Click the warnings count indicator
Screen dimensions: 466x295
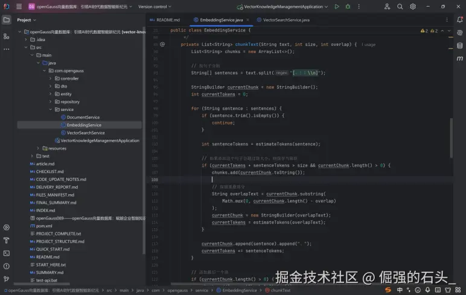429,31
